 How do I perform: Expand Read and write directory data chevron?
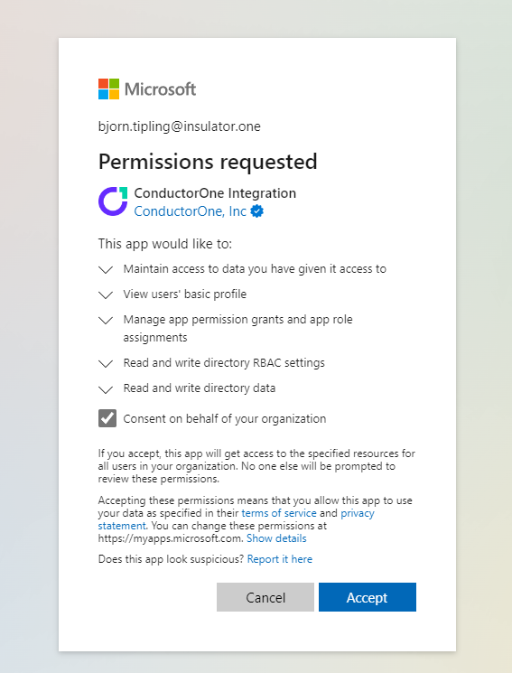106,389
